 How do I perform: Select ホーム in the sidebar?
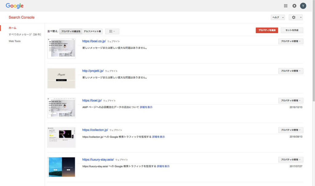click(12, 28)
